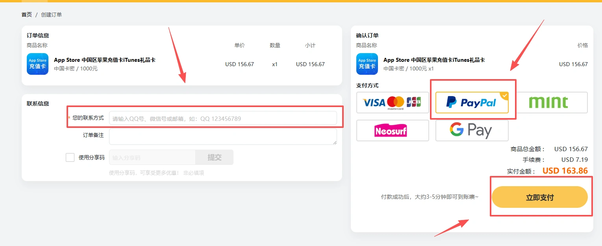602x246 pixels.
Task: Click the 立即支付 pay now button
Action: tap(539, 197)
